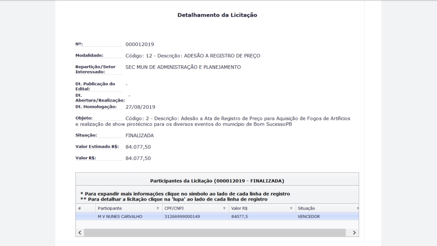The height and width of the screenshot is (246, 437).
Task: Click the right arrow of horizontal scrollbar
Action: [354, 233]
